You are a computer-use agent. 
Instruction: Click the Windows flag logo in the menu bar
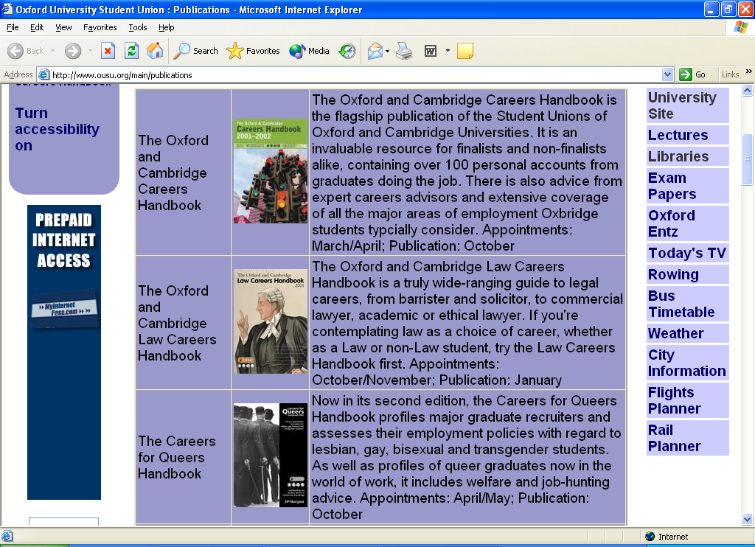(x=740, y=27)
